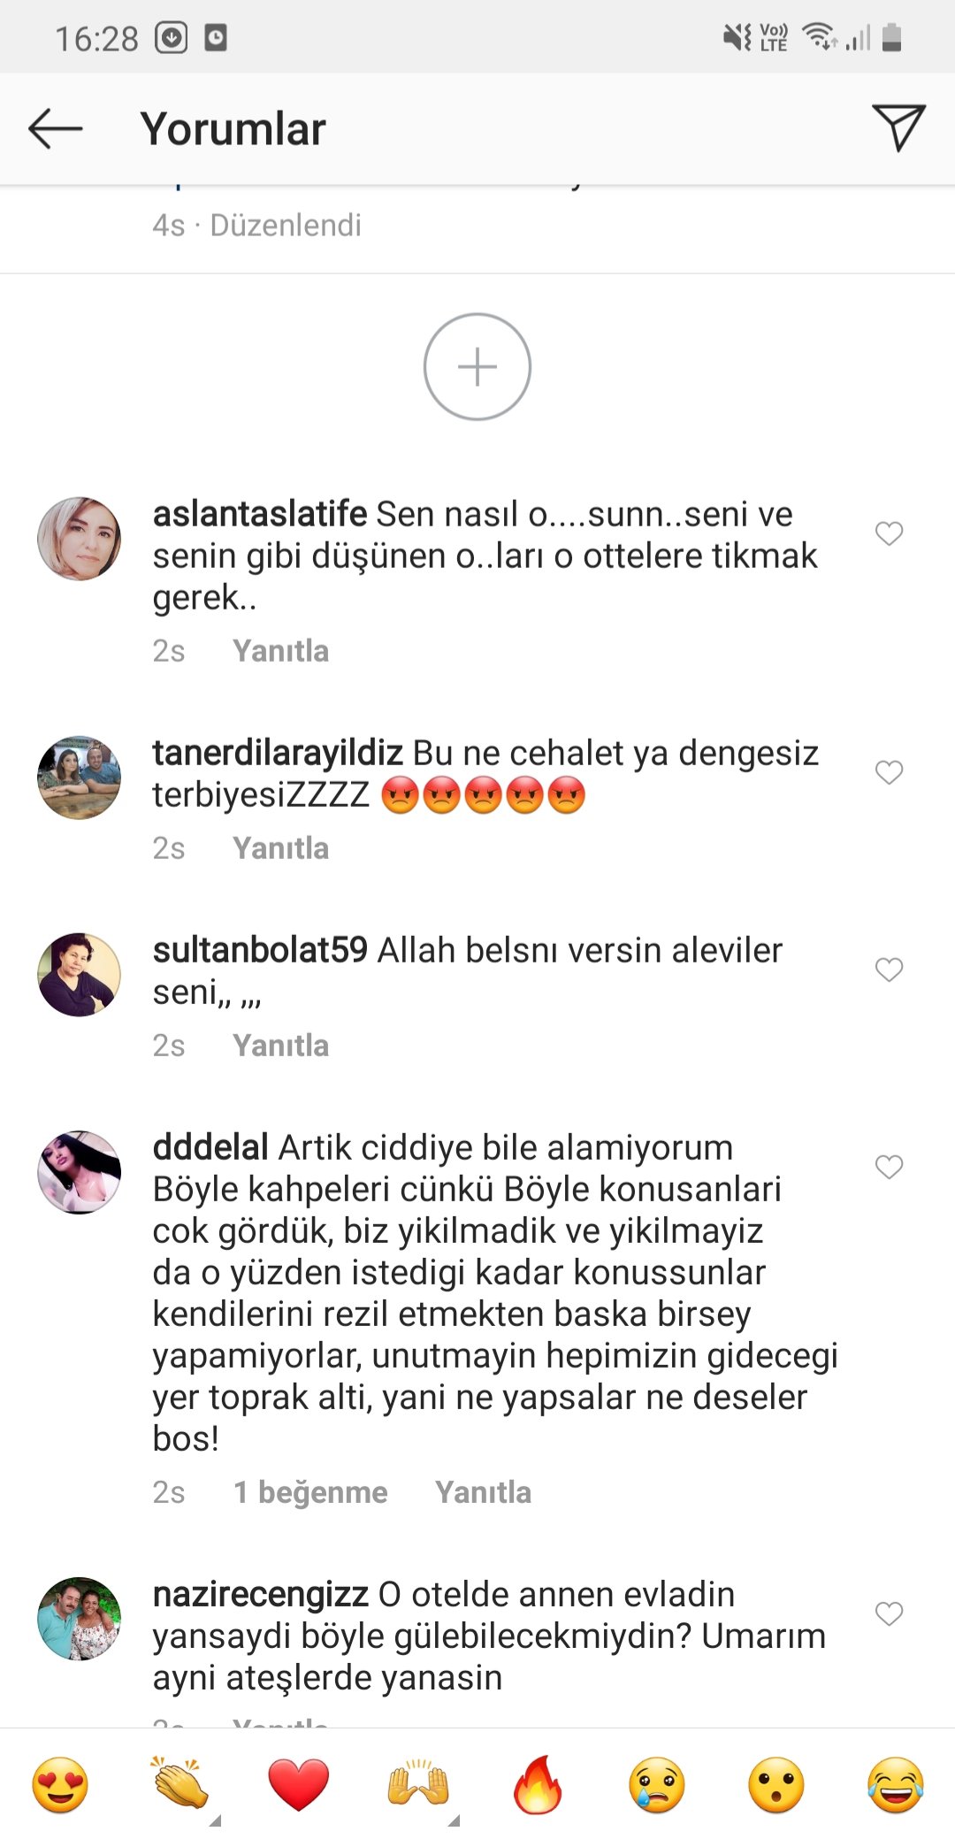Expand more comments with the plus circle
This screenshot has height=1839, width=955.
(477, 366)
